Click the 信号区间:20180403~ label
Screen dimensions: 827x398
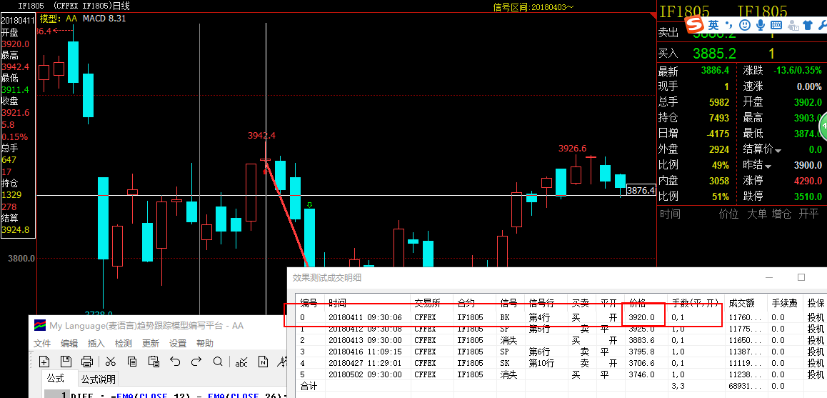click(533, 7)
